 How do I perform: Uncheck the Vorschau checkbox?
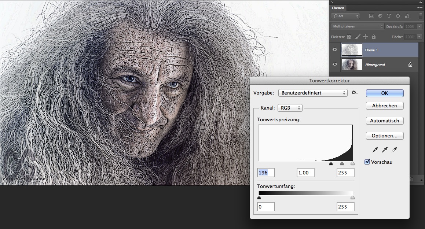point(367,162)
